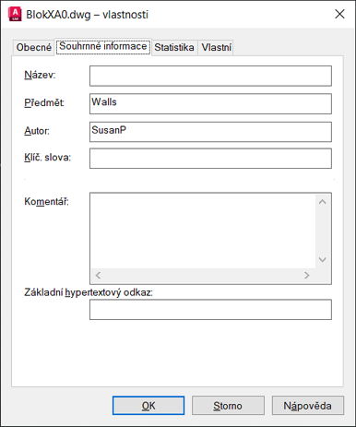Click the AutoCAD icon in the title bar
This screenshot has height=427, width=356.
coord(15,14)
